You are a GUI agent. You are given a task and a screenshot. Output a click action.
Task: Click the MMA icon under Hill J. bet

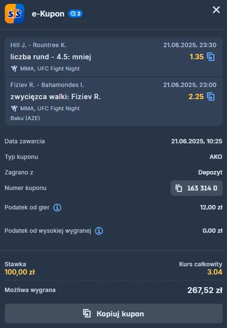14,69
